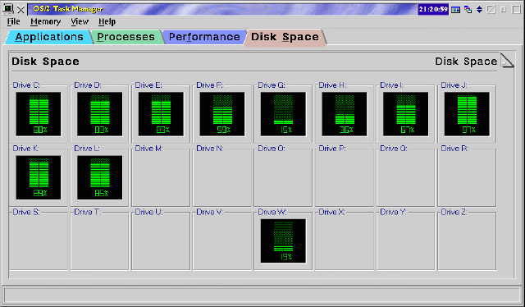The height and width of the screenshot is (307, 525).
Task: Open the View menu
Action: click(x=80, y=22)
